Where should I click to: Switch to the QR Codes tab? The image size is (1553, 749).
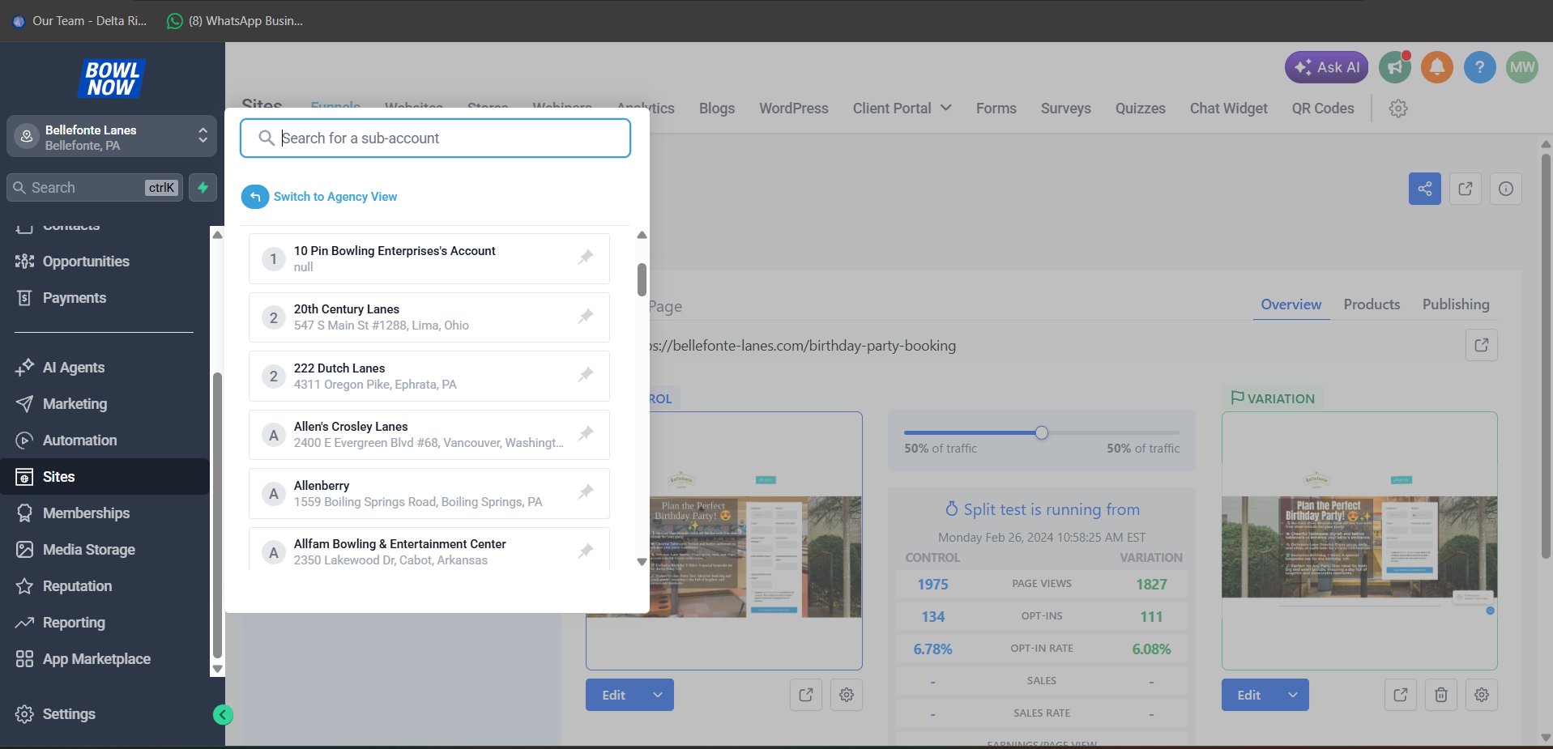click(1323, 109)
